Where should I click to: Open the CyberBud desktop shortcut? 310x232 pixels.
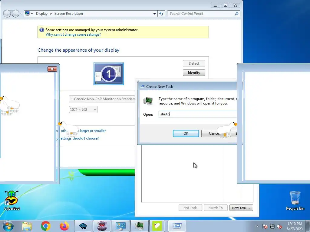[x=12, y=201]
